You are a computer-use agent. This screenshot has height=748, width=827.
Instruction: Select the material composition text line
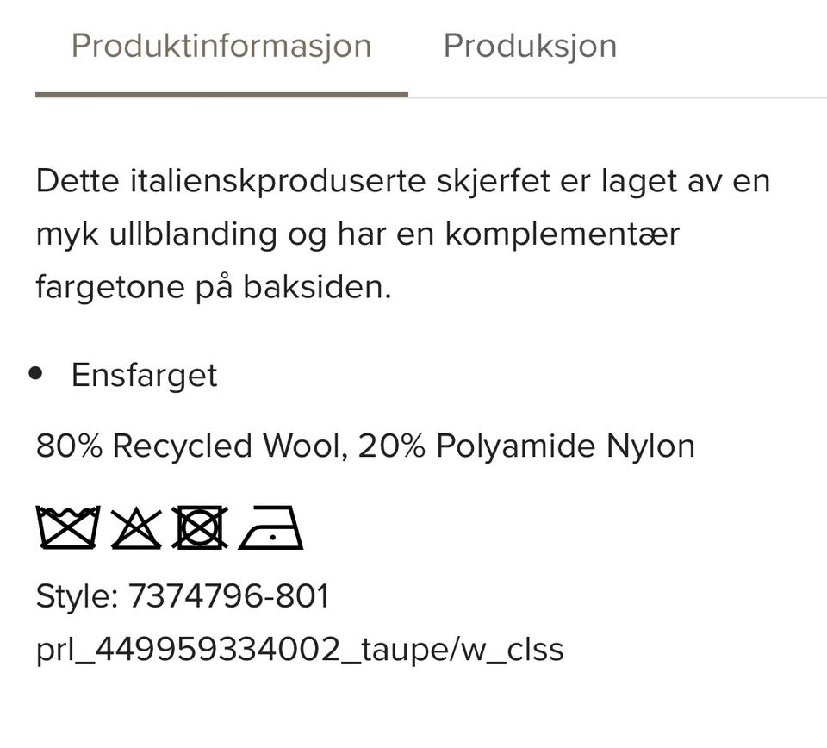(x=365, y=446)
